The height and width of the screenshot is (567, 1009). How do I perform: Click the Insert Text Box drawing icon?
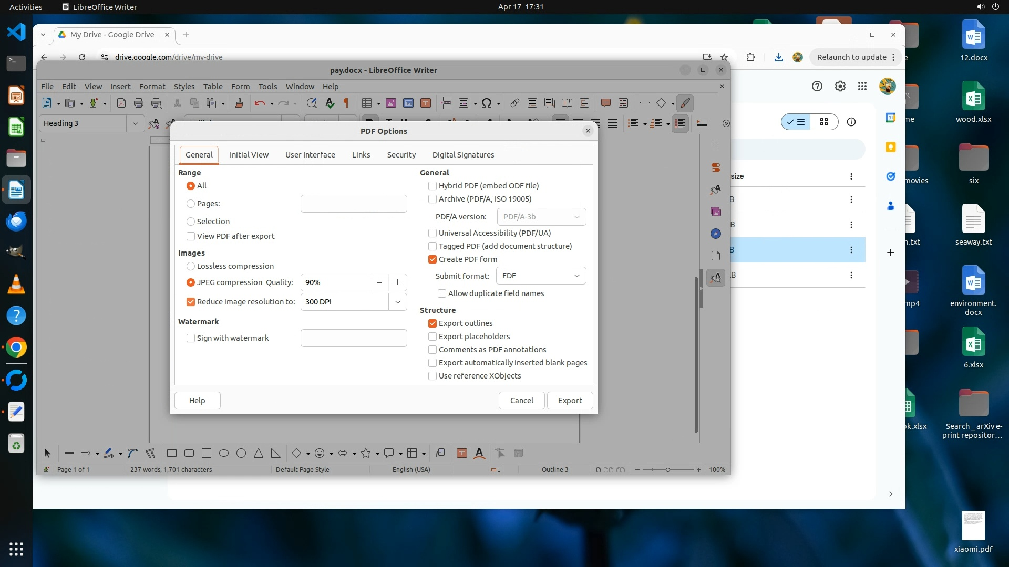[462, 454]
